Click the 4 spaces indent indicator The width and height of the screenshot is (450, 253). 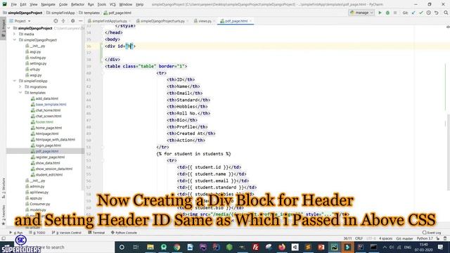click(x=385, y=238)
